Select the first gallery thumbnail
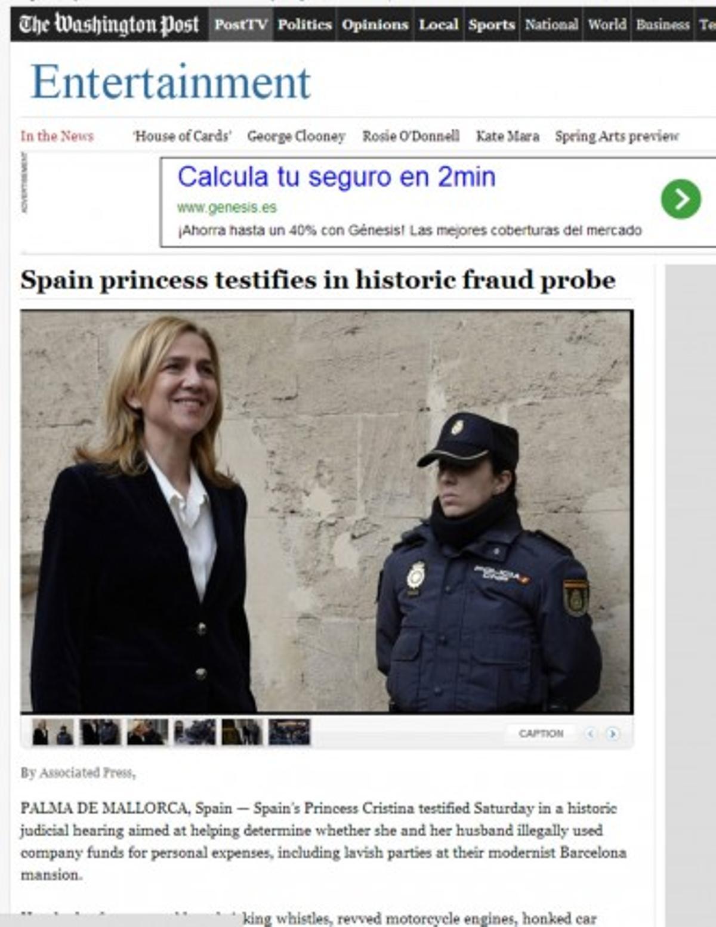The height and width of the screenshot is (927, 716). [53, 732]
